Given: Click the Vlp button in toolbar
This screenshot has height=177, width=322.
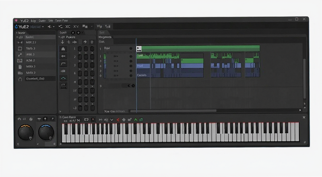Looking at the screenshot, I should pyautogui.click(x=99, y=26).
